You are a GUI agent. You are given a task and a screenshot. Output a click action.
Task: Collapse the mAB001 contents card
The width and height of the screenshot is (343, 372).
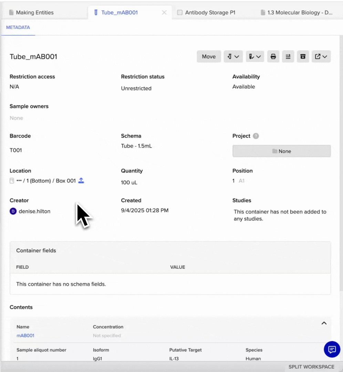(324, 323)
